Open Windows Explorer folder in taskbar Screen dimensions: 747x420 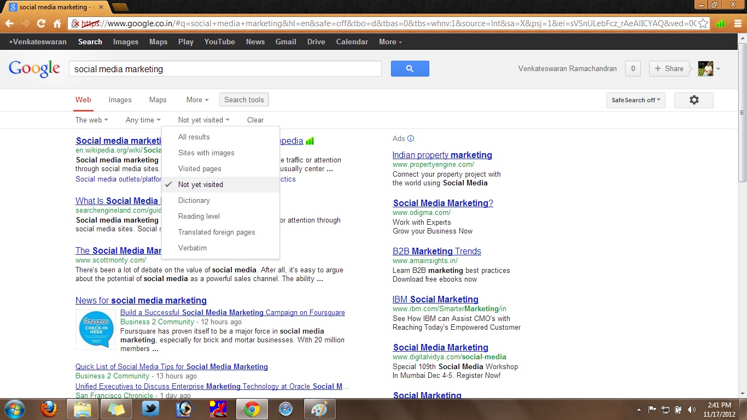pos(83,409)
